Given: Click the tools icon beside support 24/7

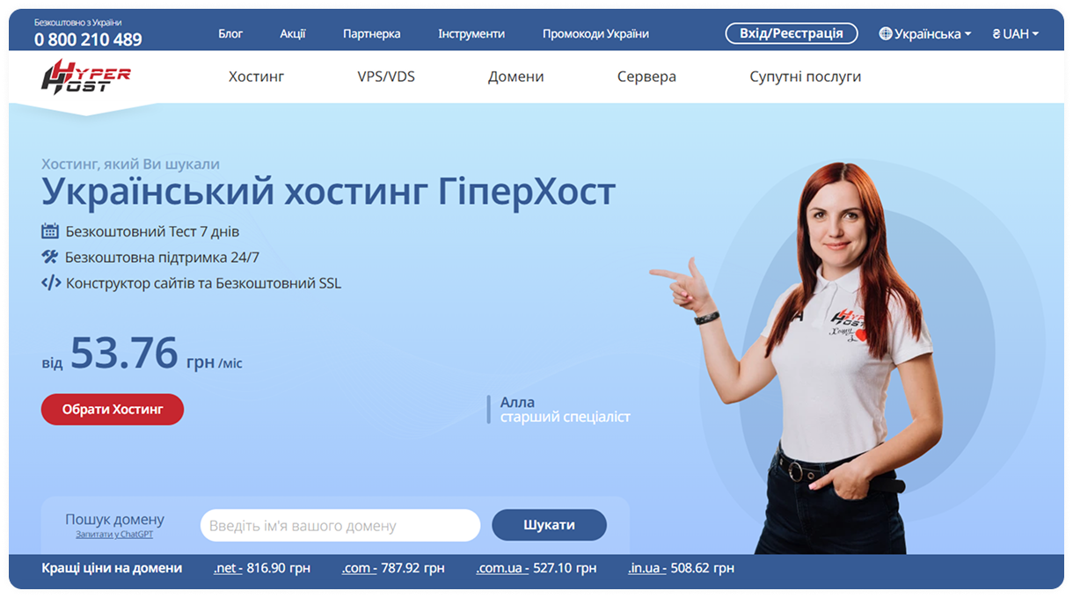Looking at the screenshot, I should pyautogui.click(x=50, y=257).
